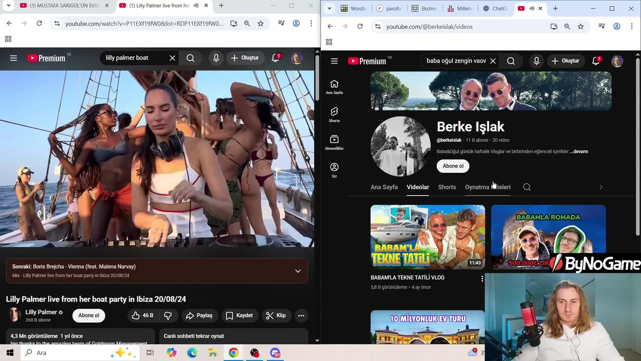Open tab search dropdown in left Chrome
This screenshot has height=361, width=641.
click(x=9, y=6)
